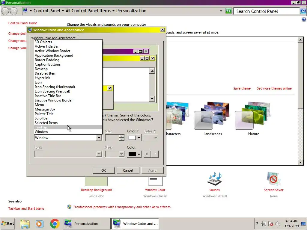
Task: Click themes list scrollbar down arrow
Action: point(300,162)
